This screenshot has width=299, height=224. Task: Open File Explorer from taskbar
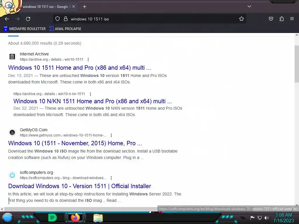pos(98,218)
